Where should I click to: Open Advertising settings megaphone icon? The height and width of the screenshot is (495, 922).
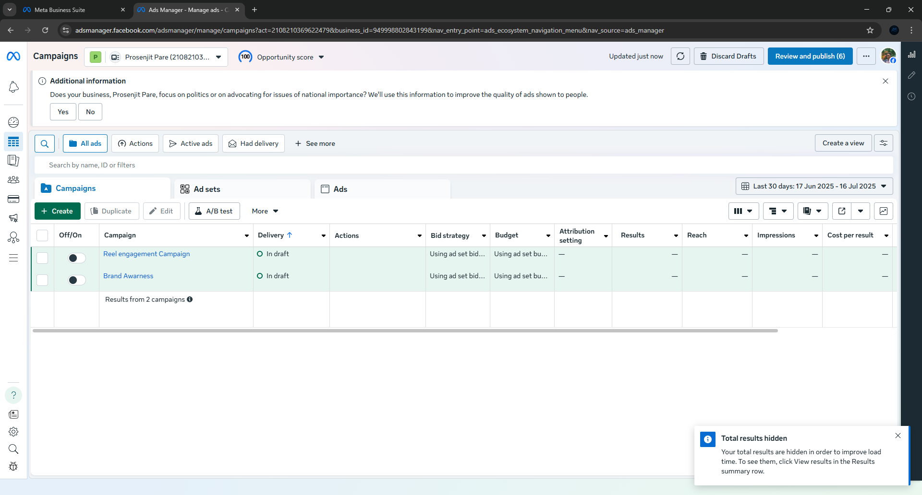coord(13,218)
